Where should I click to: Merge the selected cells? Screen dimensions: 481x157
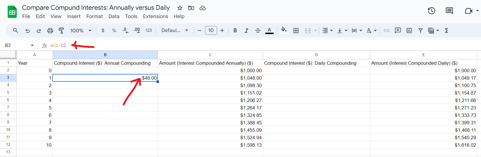308,30
